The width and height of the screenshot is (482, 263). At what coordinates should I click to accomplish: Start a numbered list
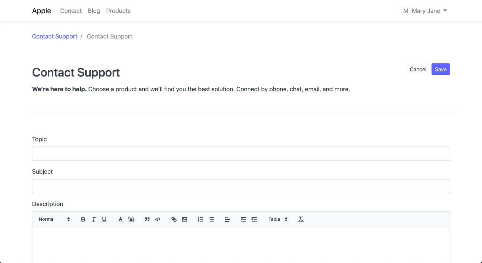[x=201, y=219]
